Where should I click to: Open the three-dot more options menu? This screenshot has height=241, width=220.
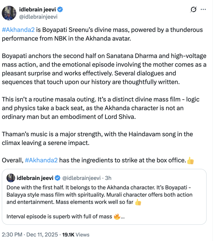(x=203, y=9)
